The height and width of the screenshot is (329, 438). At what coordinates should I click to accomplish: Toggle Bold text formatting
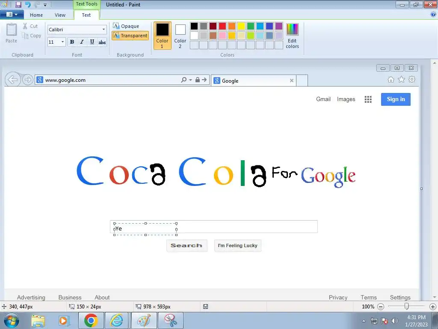coord(72,42)
